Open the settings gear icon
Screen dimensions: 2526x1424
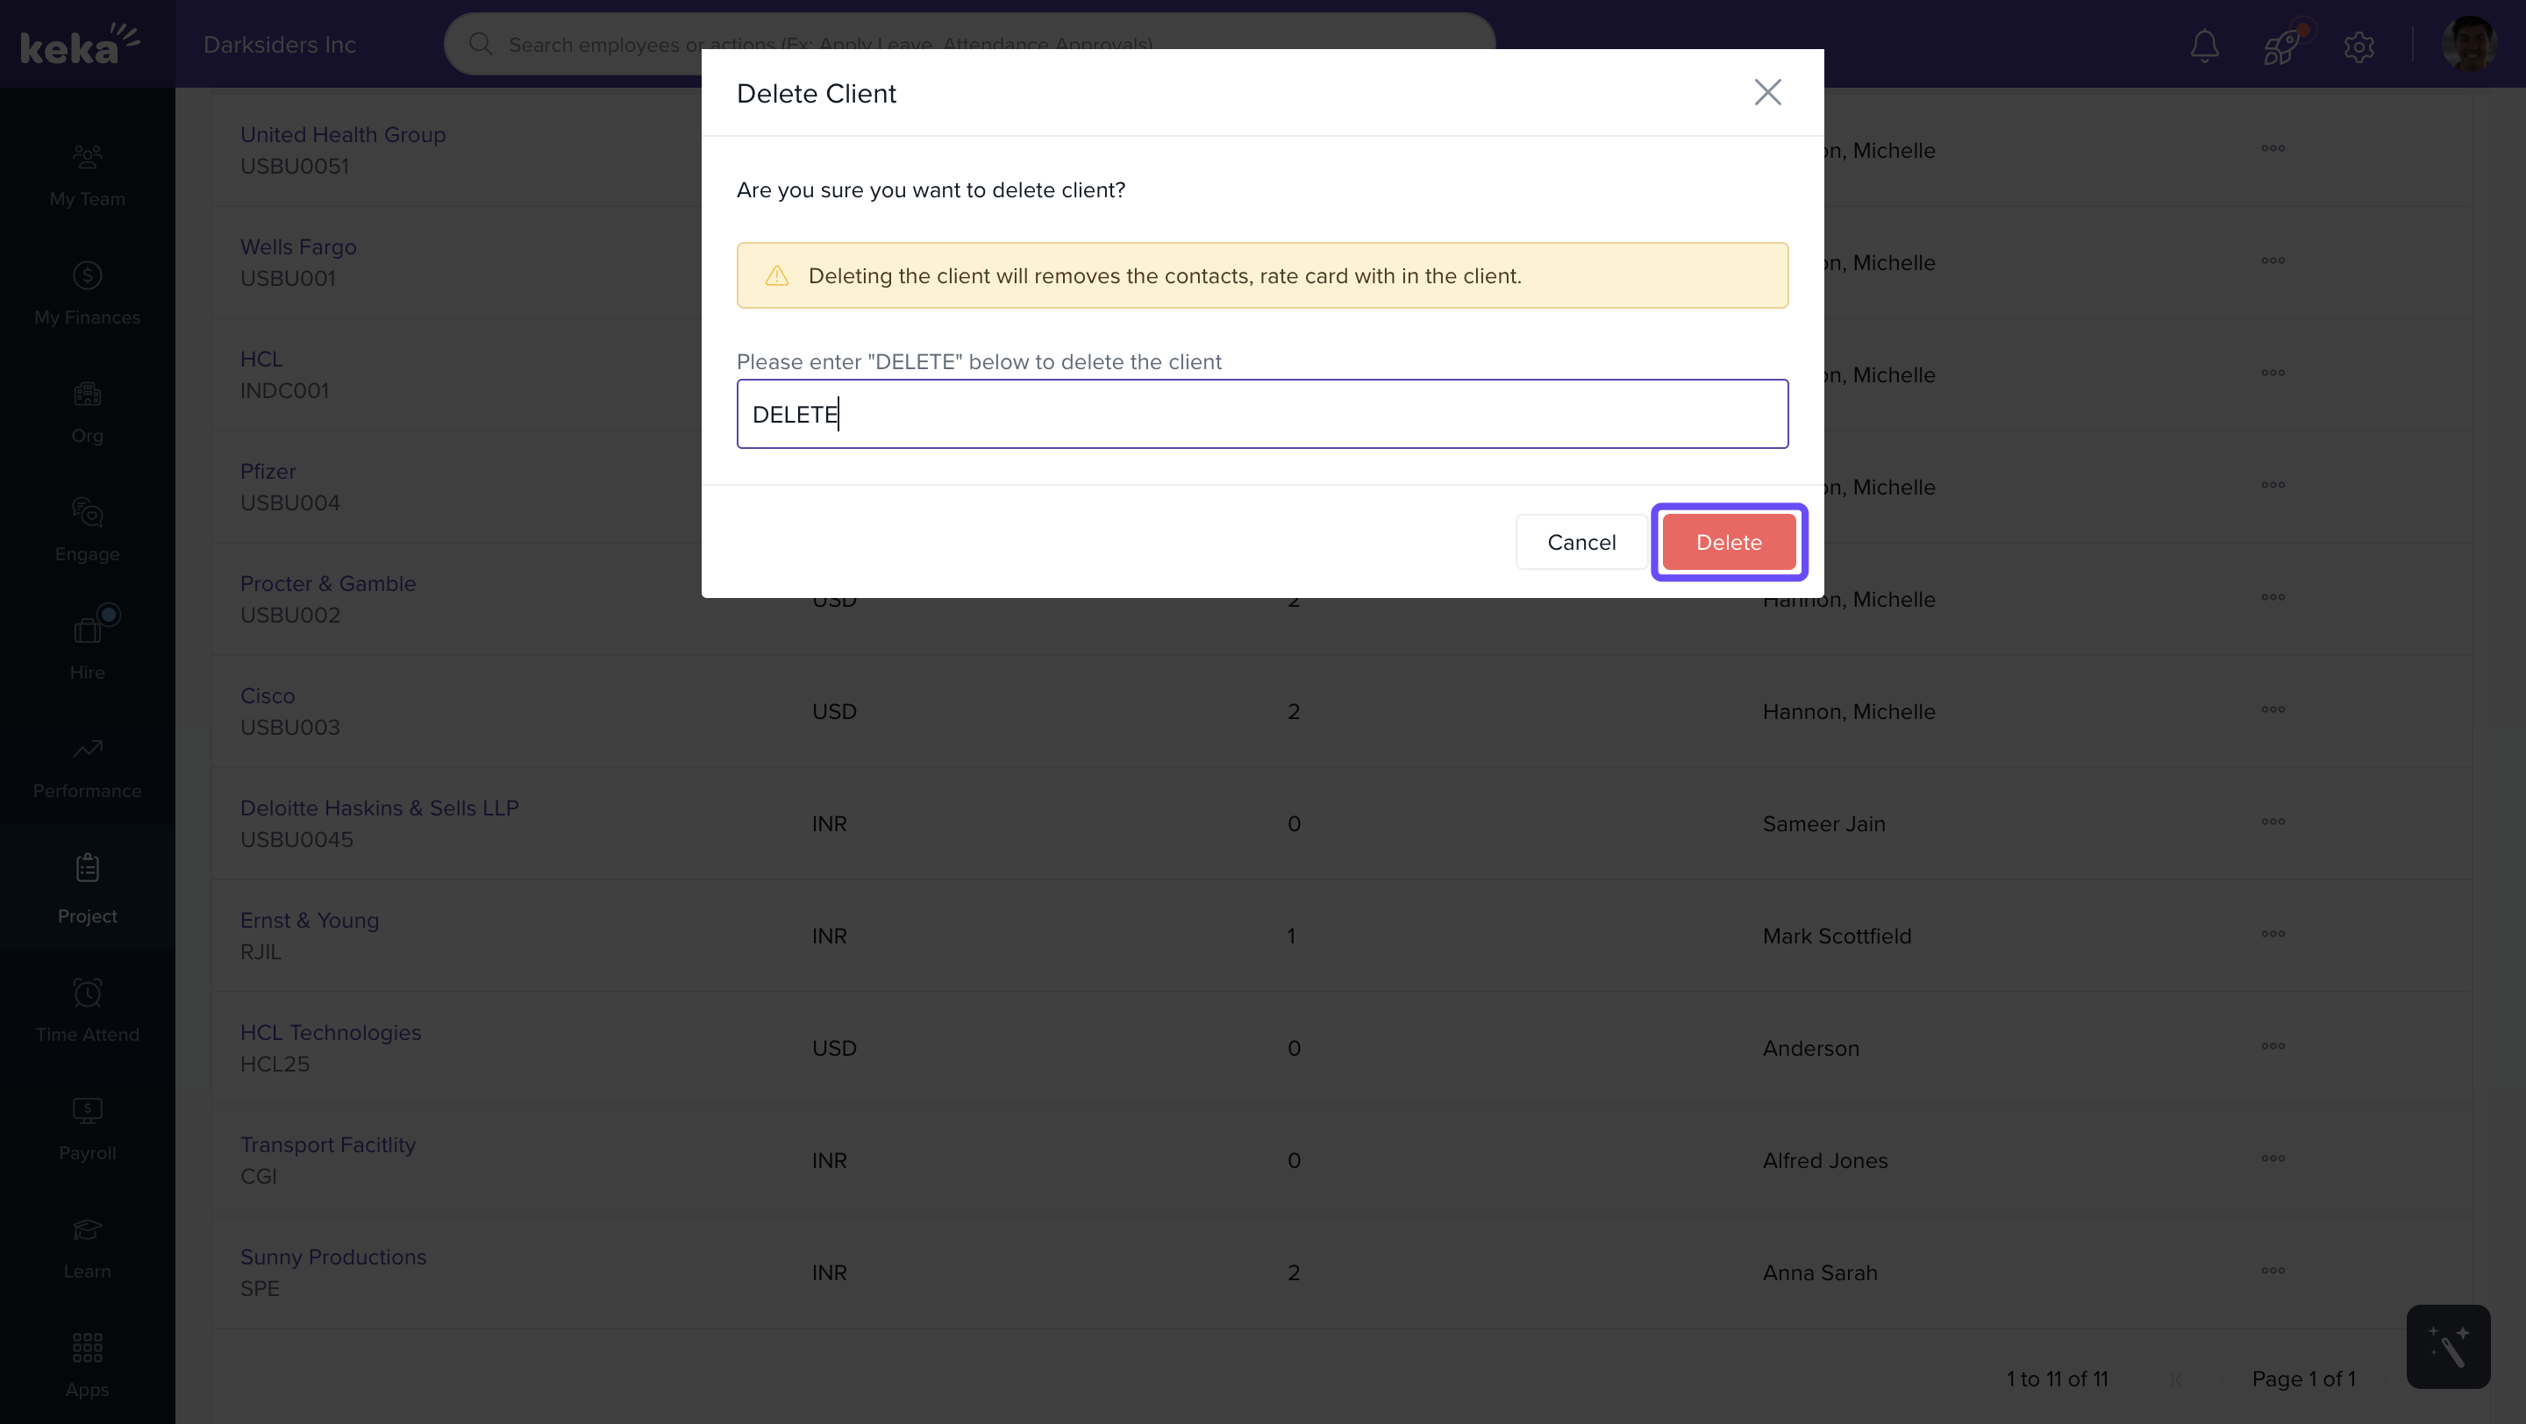click(2358, 45)
